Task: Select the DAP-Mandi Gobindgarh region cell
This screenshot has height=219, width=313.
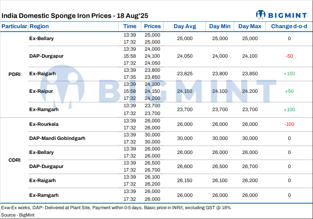Action: point(57,138)
